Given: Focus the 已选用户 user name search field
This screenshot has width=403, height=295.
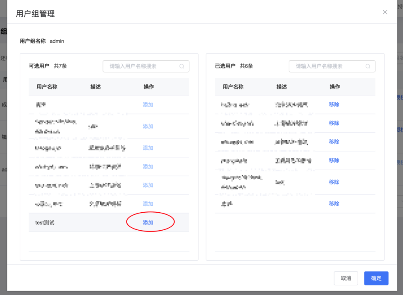Looking at the screenshot, I should 332,66.
